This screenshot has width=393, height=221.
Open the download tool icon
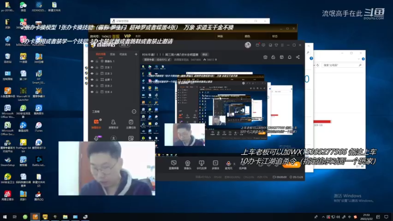pos(113,138)
